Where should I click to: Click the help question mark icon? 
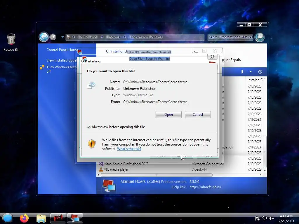tap(260, 72)
